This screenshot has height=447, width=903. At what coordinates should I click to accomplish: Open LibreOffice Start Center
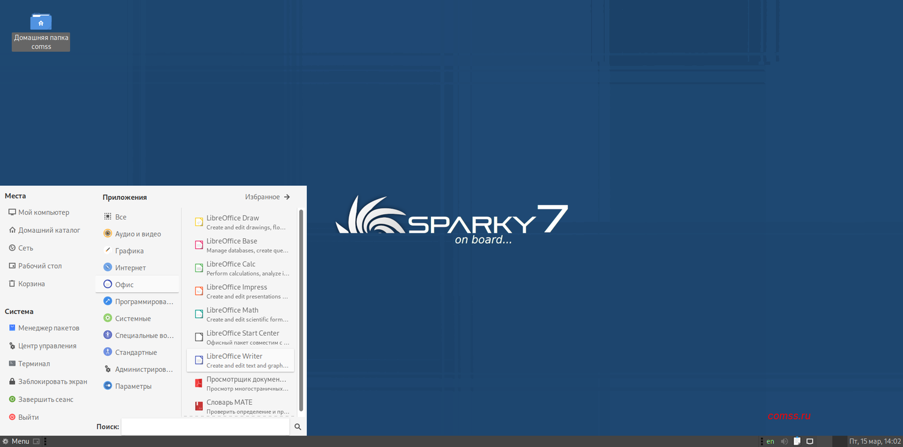click(241, 337)
